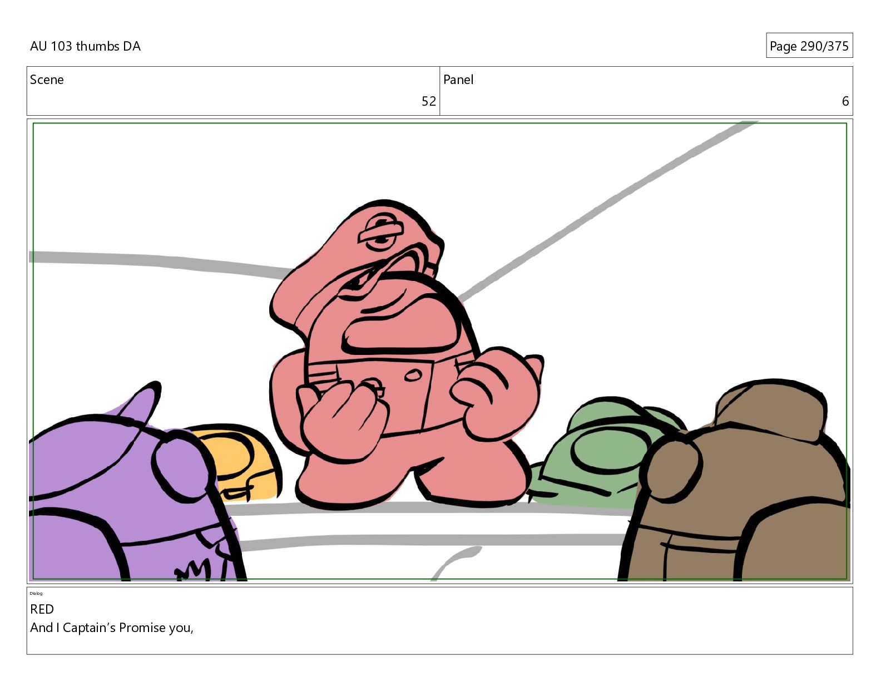Click the panel number '6'
The image size is (881, 681).
(845, 101)
